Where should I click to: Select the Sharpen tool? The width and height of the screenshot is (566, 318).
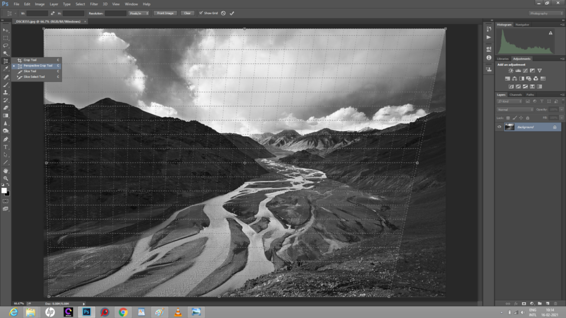click(x=6, y=123)
